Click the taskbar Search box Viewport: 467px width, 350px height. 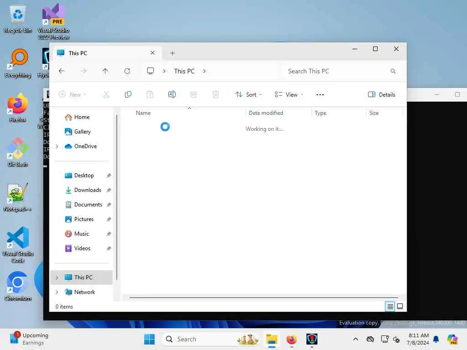tap(211, 339)
